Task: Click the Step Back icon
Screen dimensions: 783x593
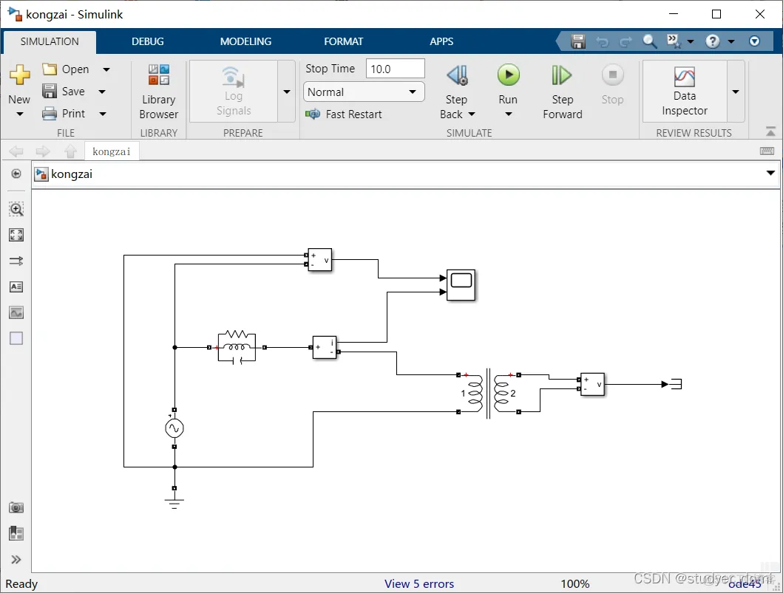Action: tap(458, 75)
